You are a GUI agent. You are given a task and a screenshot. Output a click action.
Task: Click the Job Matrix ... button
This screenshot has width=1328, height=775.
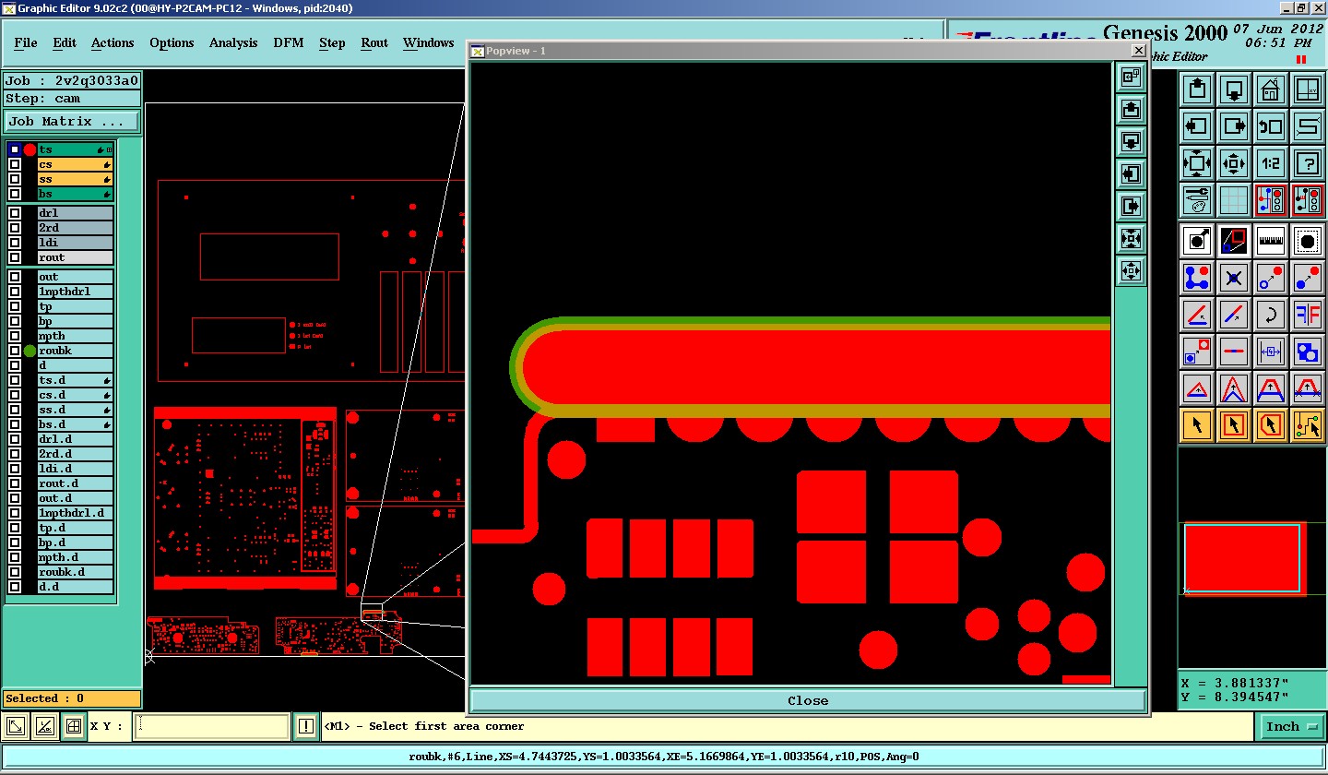(x=72, y=122)
